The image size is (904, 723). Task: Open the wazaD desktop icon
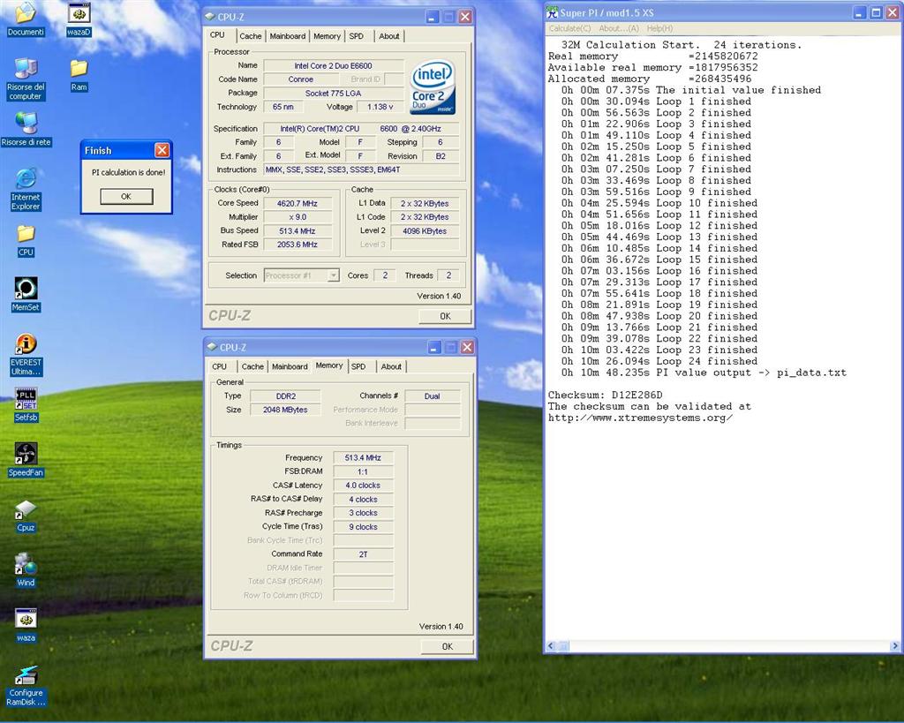[x=79, y=19]
